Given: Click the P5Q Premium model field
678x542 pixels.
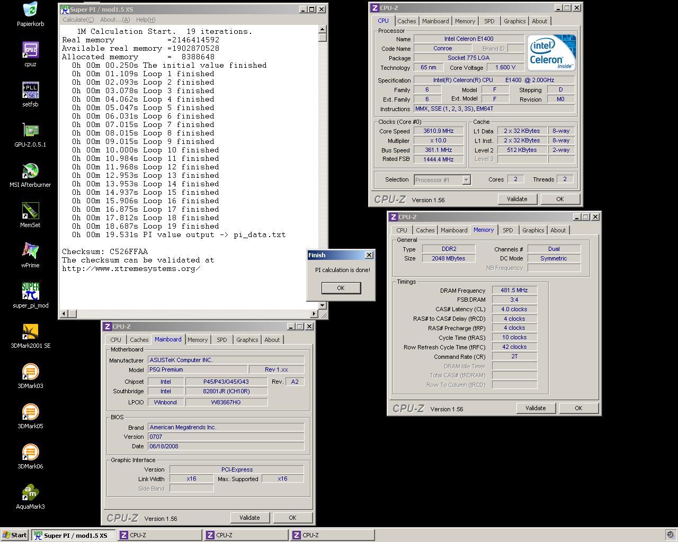Looking at the screenshot, I should 197,370.
